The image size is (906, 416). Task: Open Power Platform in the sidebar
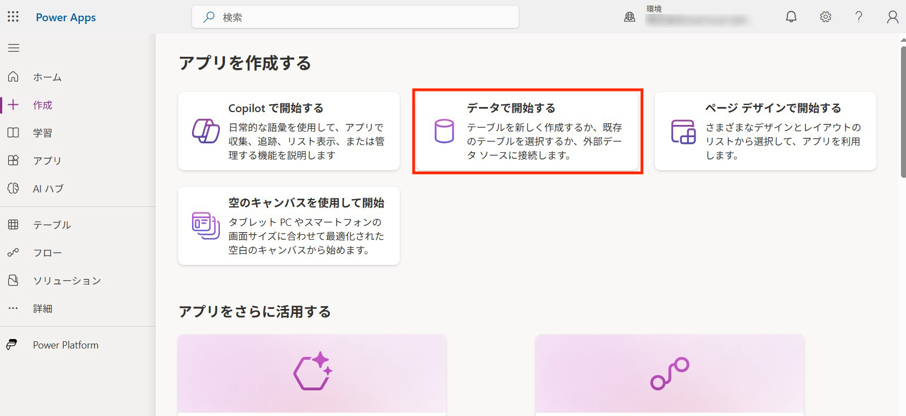(x=78, y=345)
